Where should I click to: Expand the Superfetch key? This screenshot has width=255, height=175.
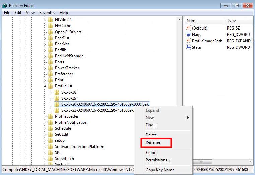[x=45, y=159]
